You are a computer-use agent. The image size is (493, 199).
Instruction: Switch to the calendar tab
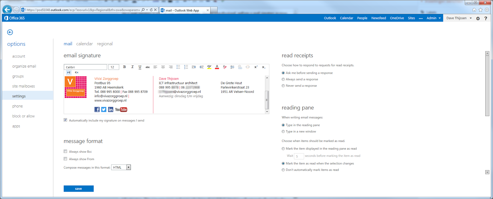[84, 44]
